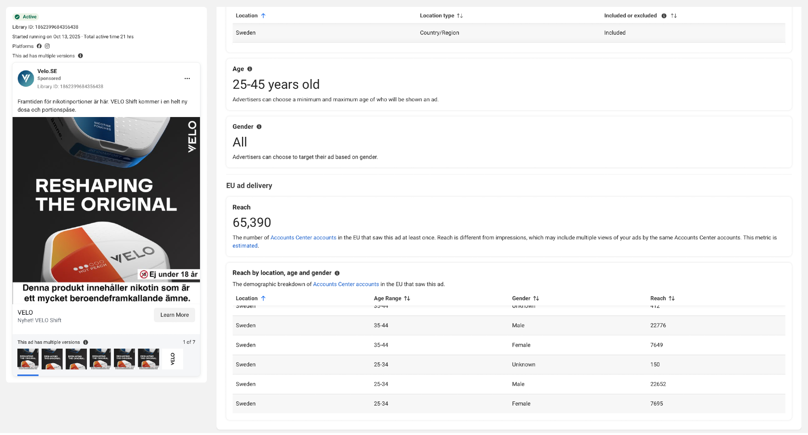This screenshot has height=435, width=808.
Task: Click the Learn More button
Action: pos(174,315)
